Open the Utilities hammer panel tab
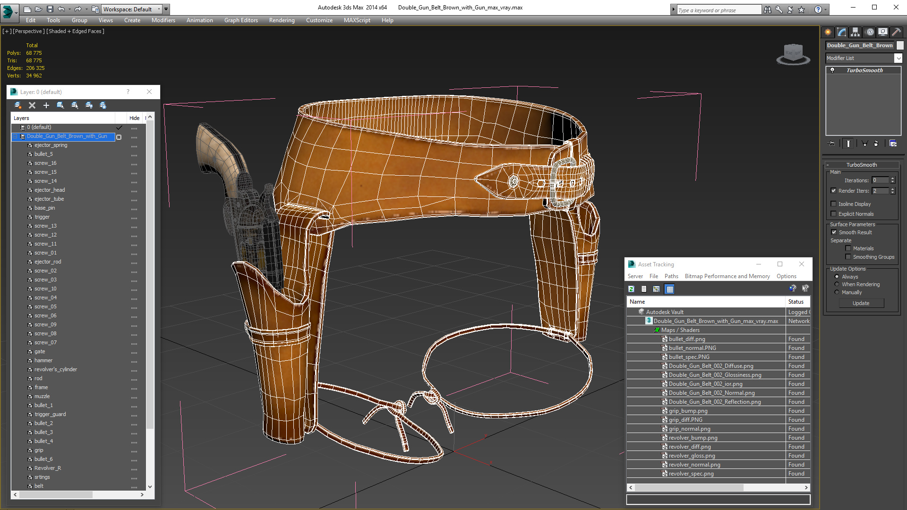Screen dimensions: 907x510 [896, 32]
